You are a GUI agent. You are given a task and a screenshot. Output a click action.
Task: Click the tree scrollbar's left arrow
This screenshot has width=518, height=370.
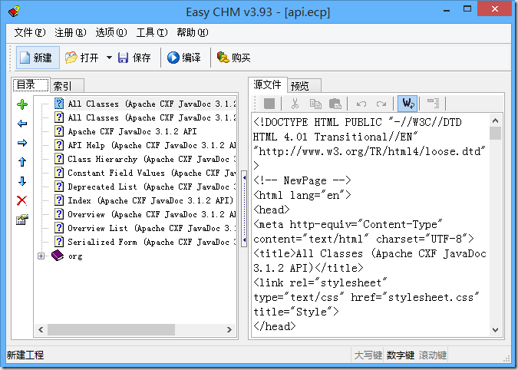(41, 329)
